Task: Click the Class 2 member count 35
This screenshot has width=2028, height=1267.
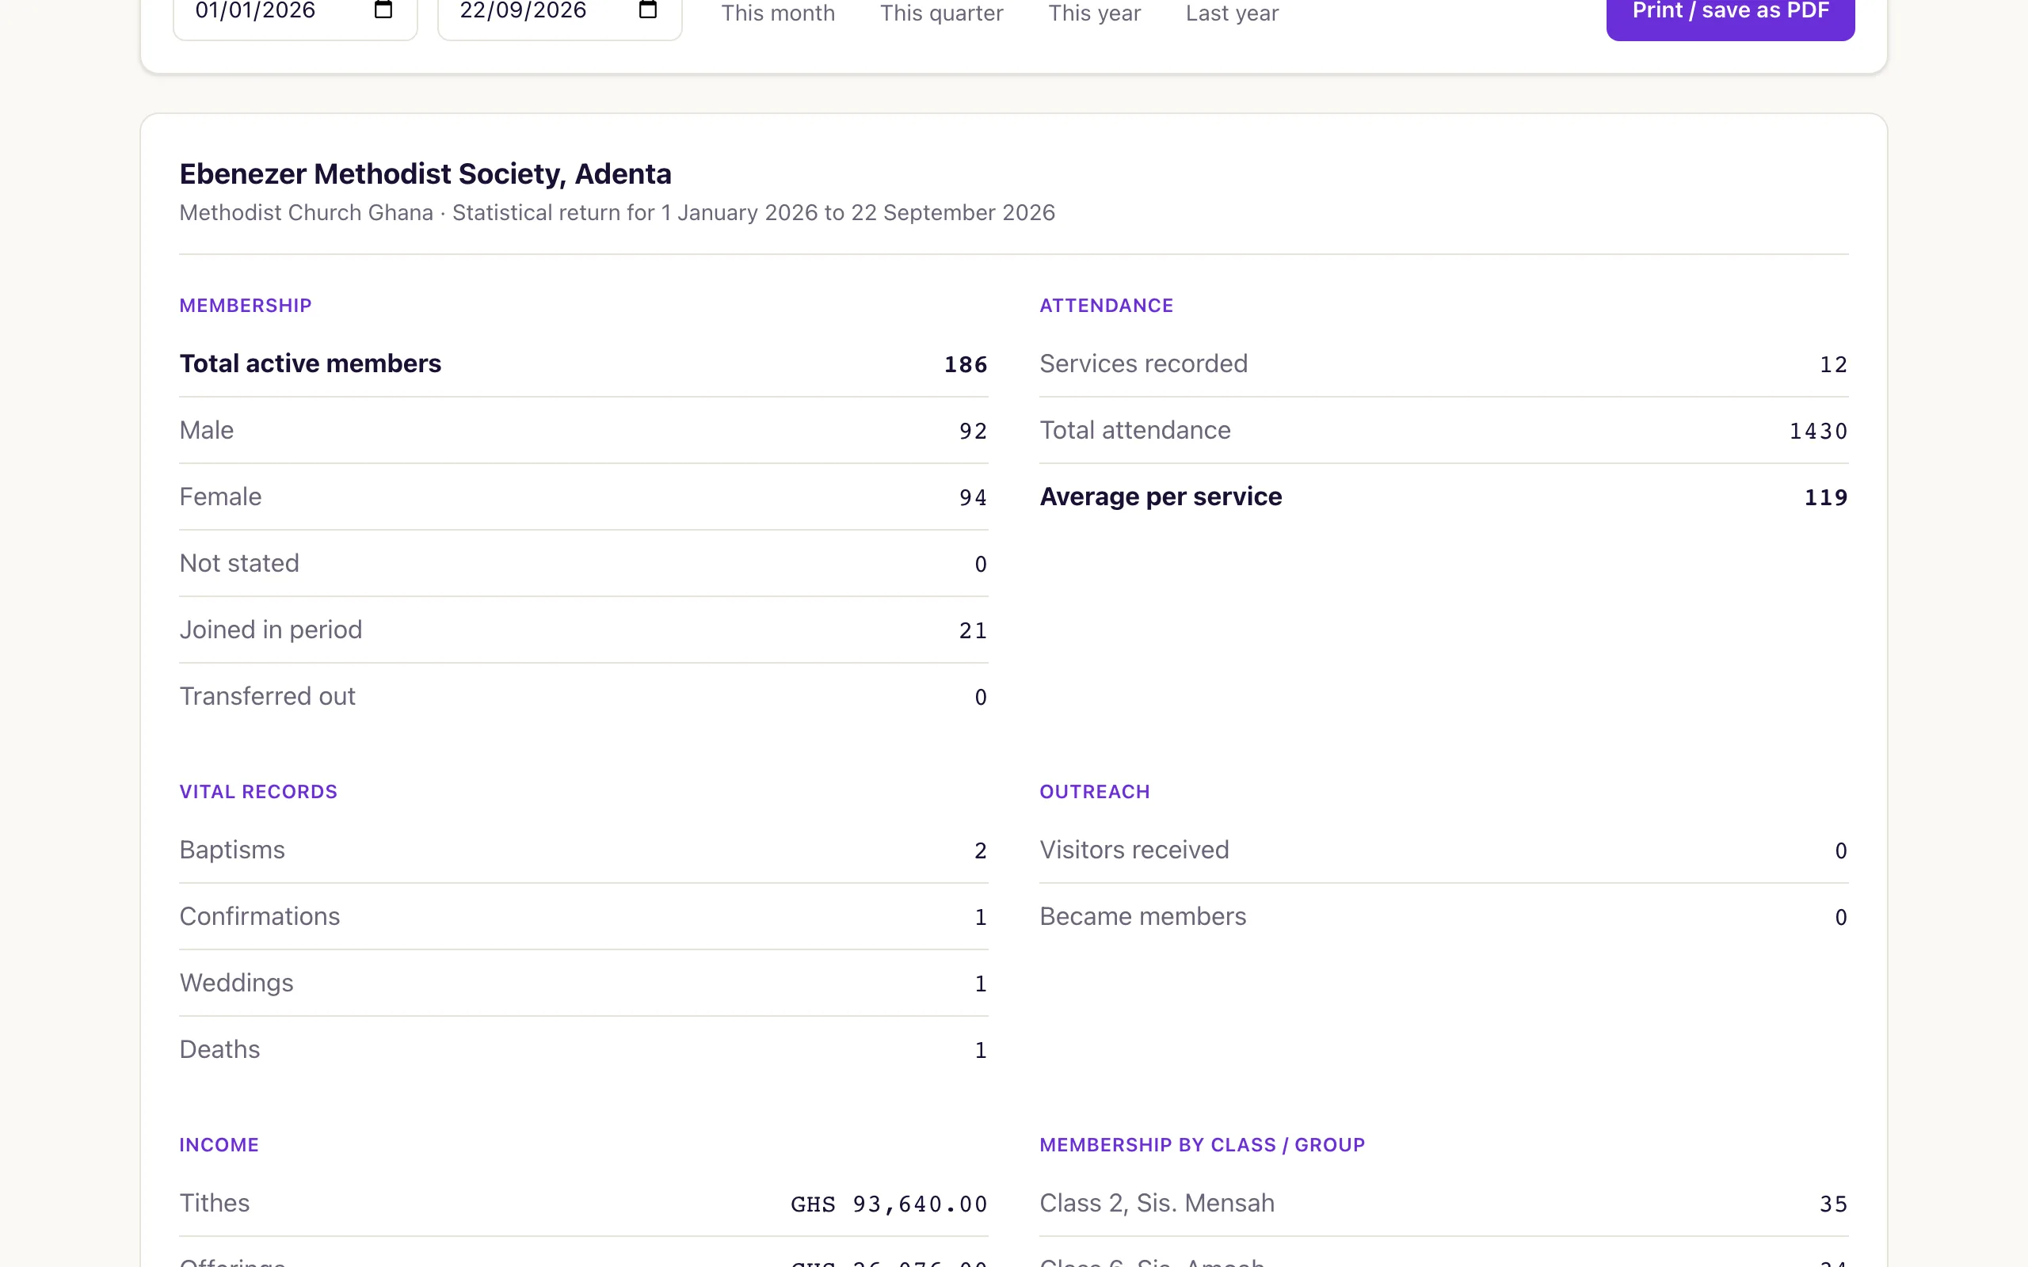Action: 1834,1204
